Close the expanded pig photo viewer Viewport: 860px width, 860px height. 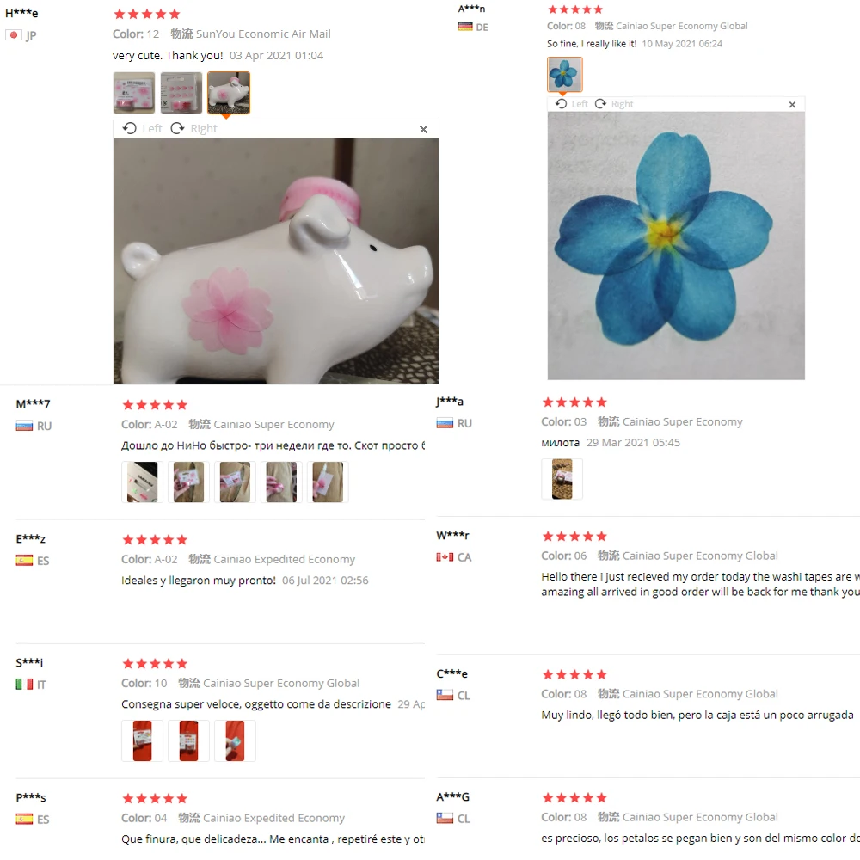pyautogui.click(x=423, y=130)
